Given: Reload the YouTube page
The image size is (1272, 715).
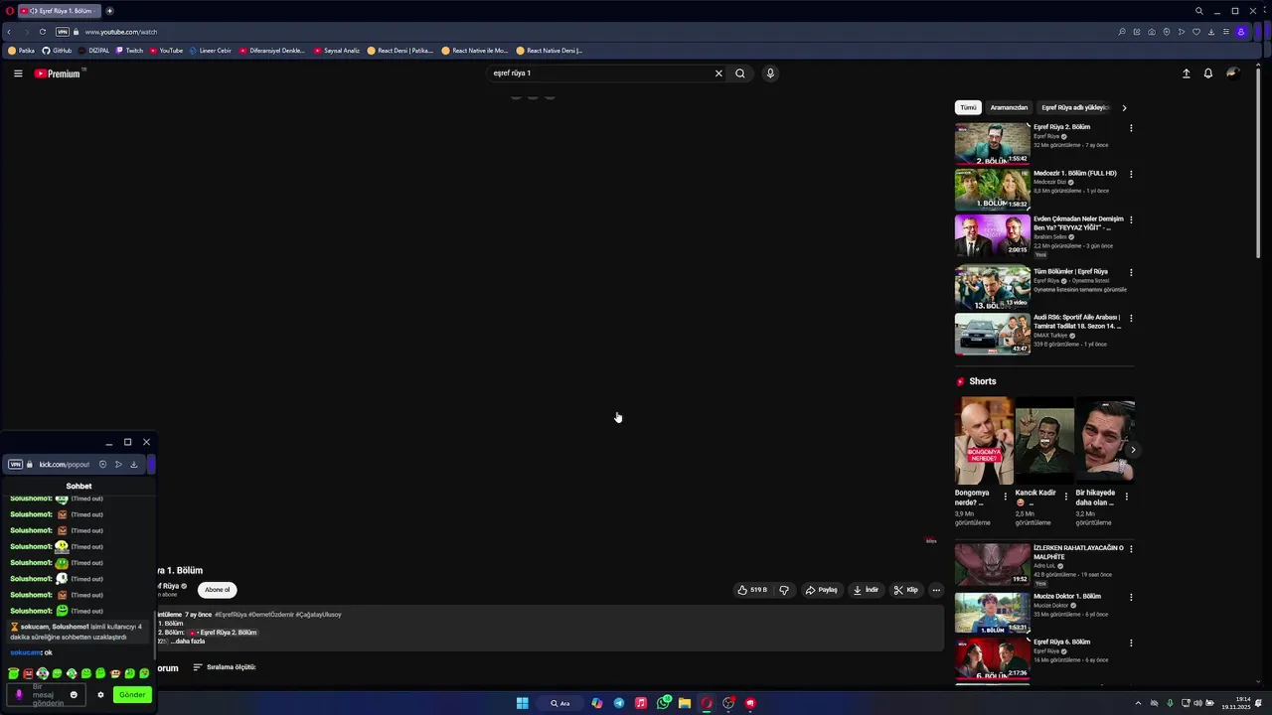Looking at the screenshot, I should (x=42, y=32).
